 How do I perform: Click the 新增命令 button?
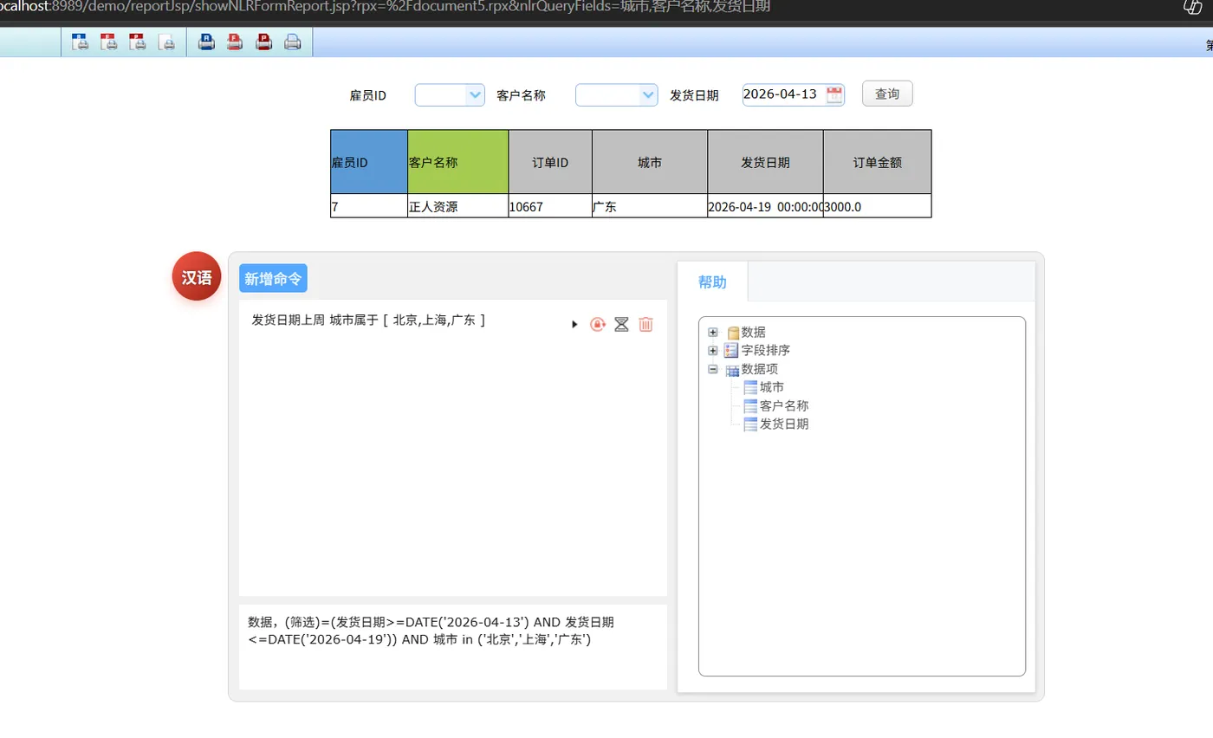[x=273, y=278]
